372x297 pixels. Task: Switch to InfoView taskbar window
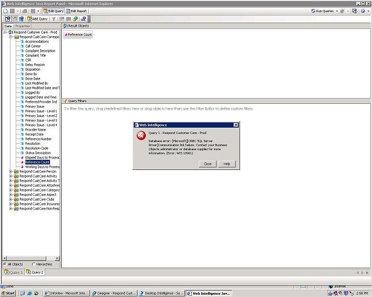[x=67, y=293]
